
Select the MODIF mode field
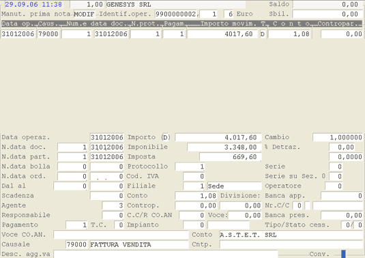point(85,14)
